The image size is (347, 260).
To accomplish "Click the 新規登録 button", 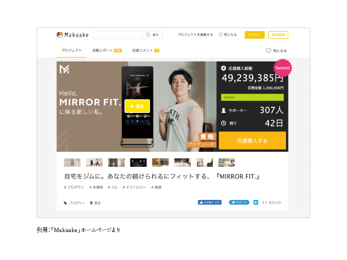I will (278, 35).
